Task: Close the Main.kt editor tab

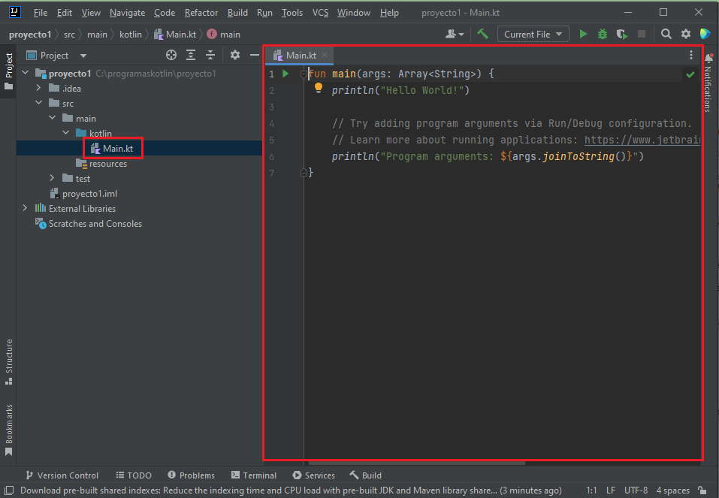Action: (x=325, y=55)
